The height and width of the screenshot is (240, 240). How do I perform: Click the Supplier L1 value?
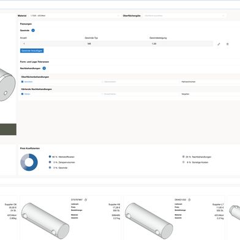(218, 204)
